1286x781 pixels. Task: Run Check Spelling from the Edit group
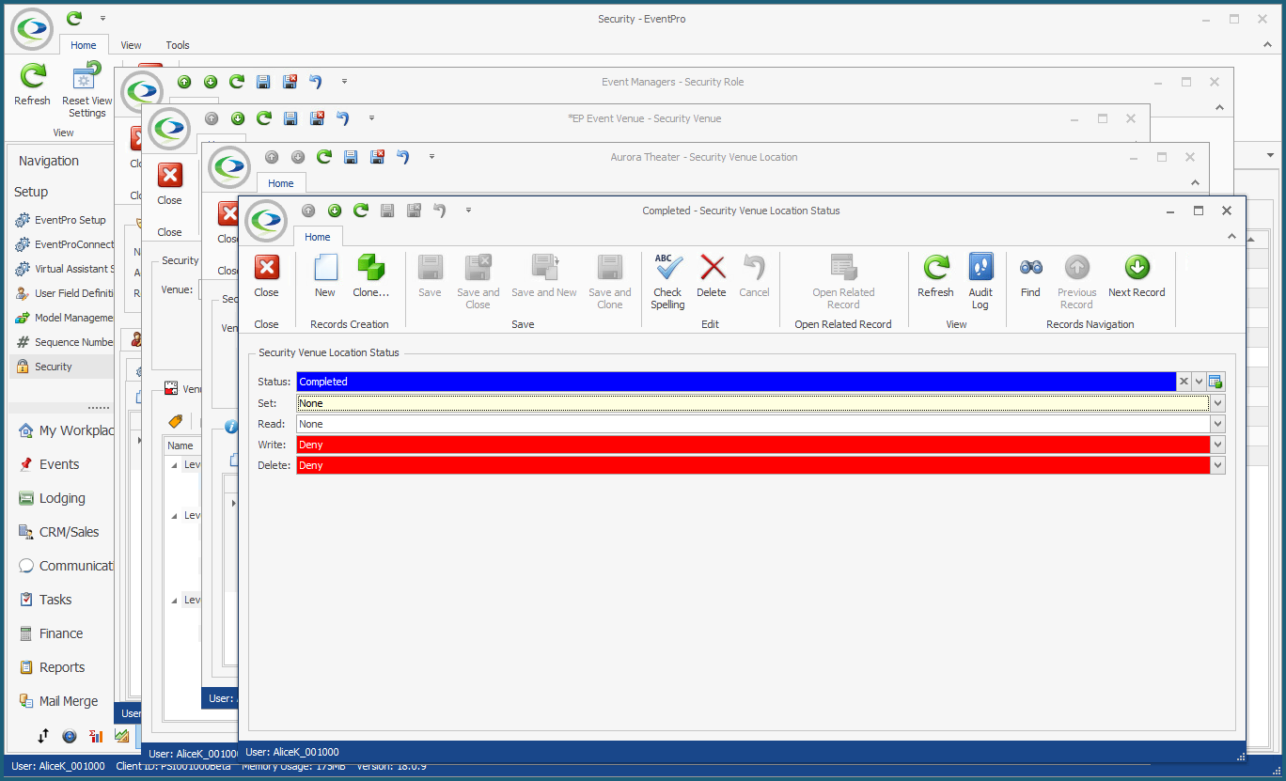[667, 281]
